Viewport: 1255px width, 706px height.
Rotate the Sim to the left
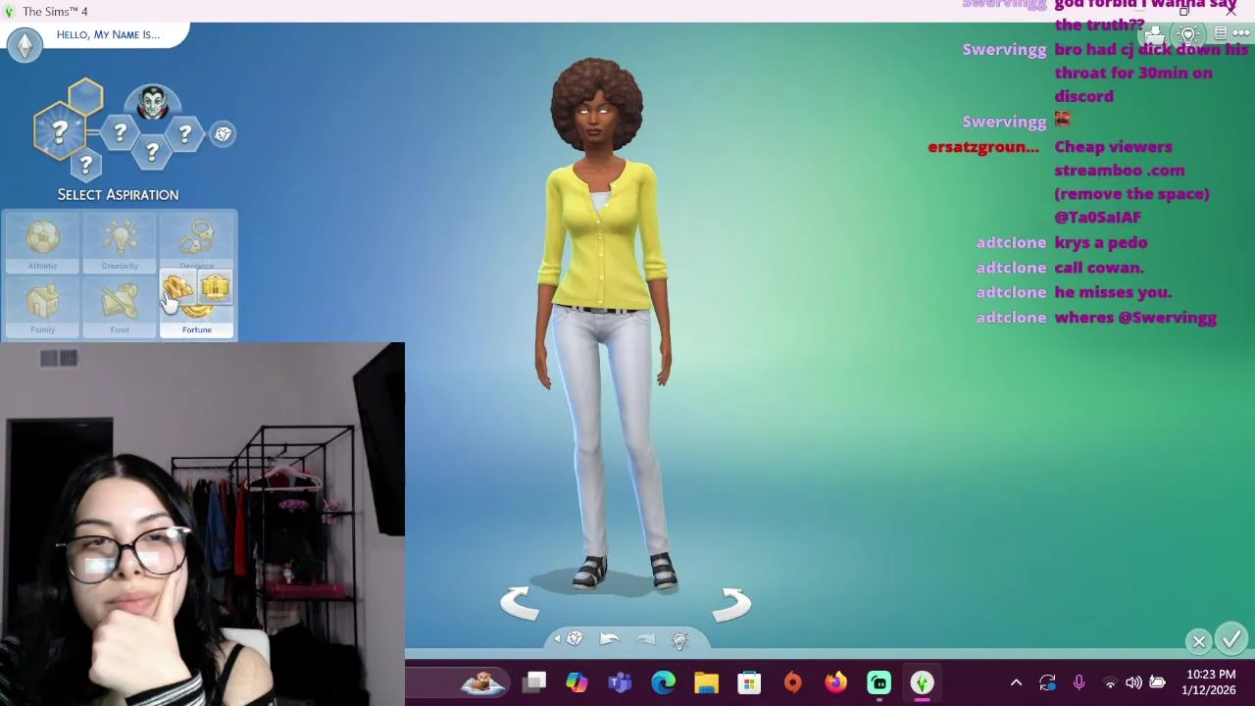click(x=520, y=603)
